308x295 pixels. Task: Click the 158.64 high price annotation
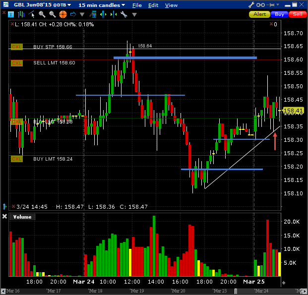tap(145, 46)
